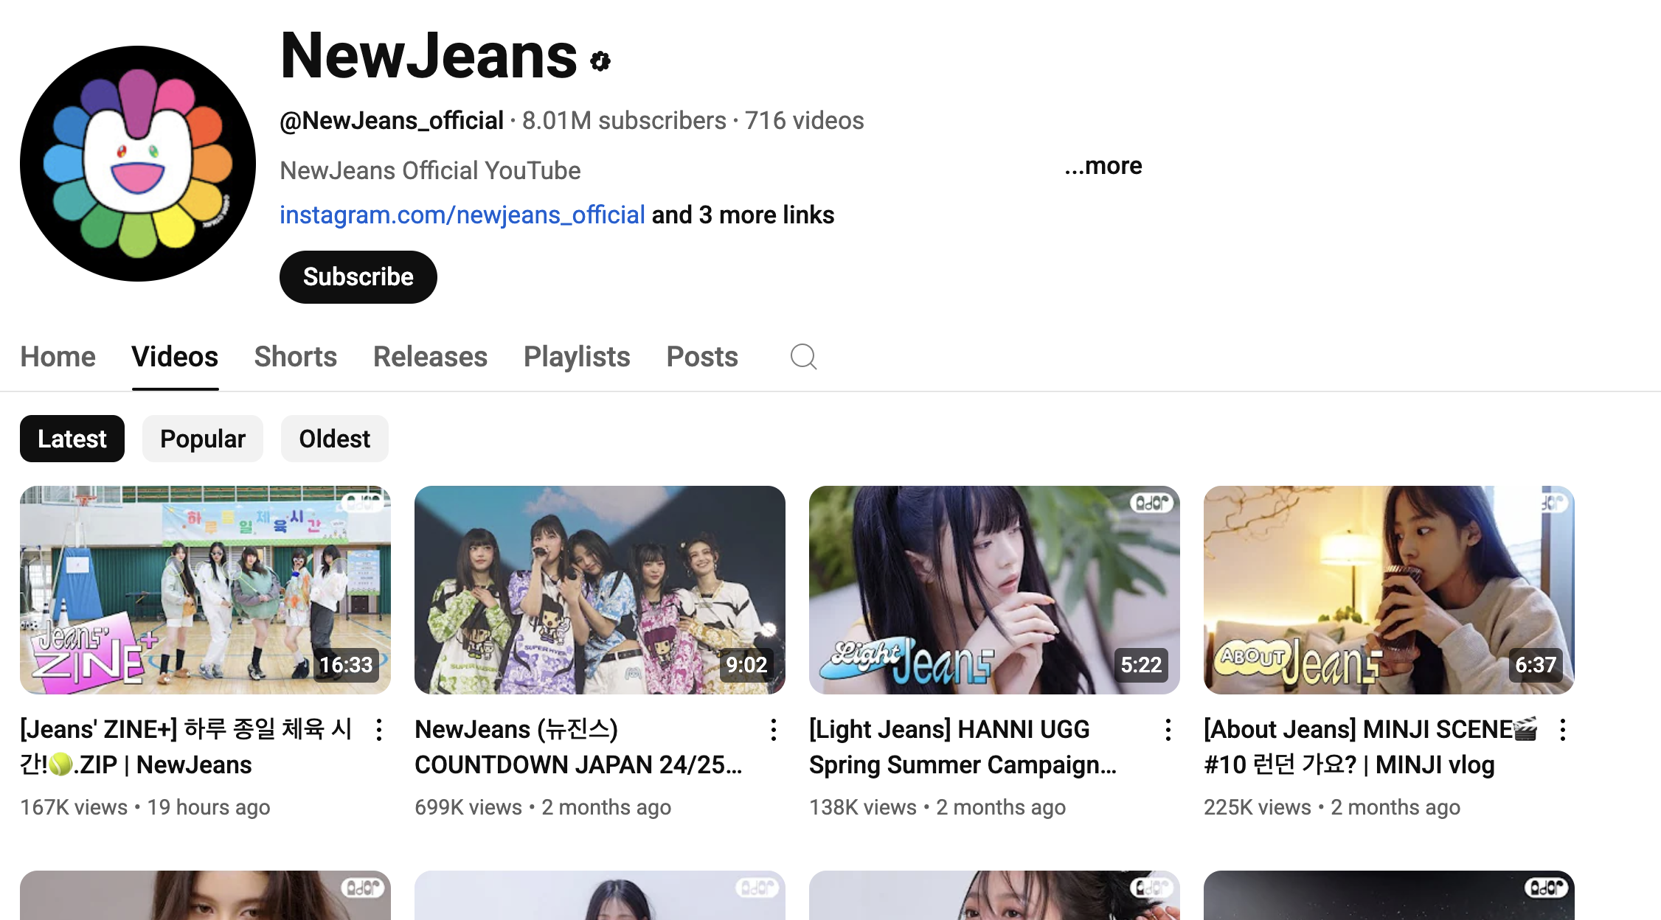Viewport: 1661px width, 920px height.
Task: Click the NewJeans channel name heading
Action: [429, 56]
